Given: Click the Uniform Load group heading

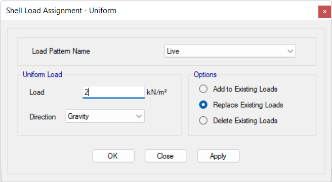Looking at the screenshot, I should (43, 74).
